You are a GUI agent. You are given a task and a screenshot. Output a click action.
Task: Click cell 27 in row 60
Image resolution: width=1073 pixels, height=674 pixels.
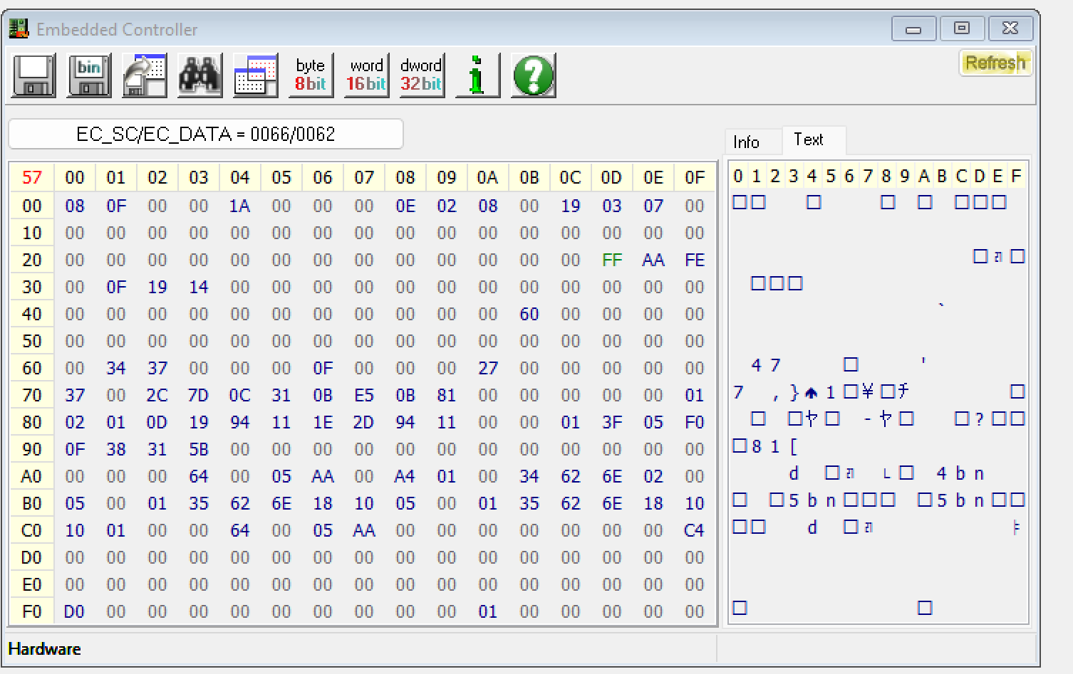click(x=488, y=368)
